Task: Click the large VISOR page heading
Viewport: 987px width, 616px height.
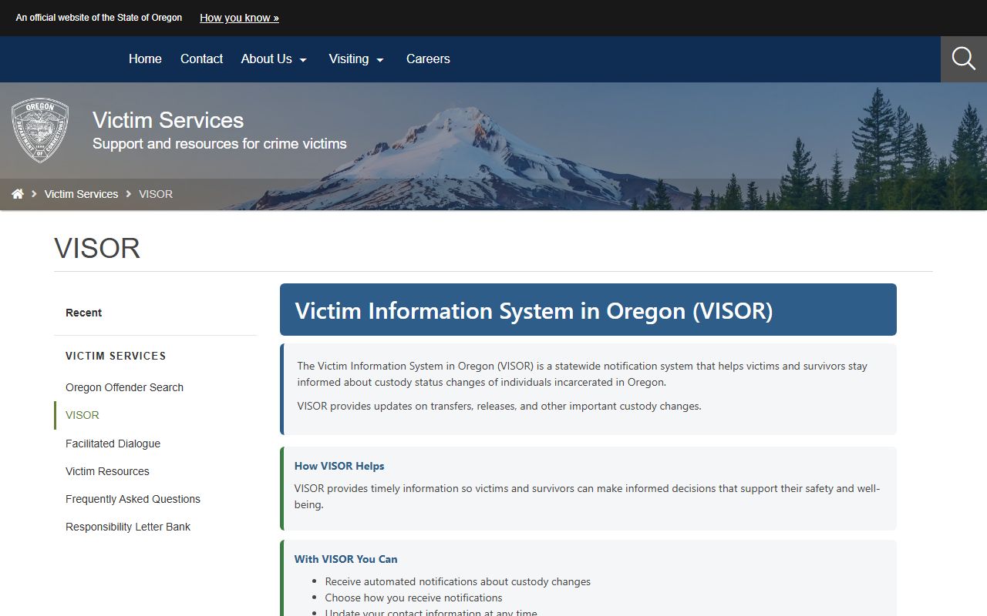Action: click(97, 249)
